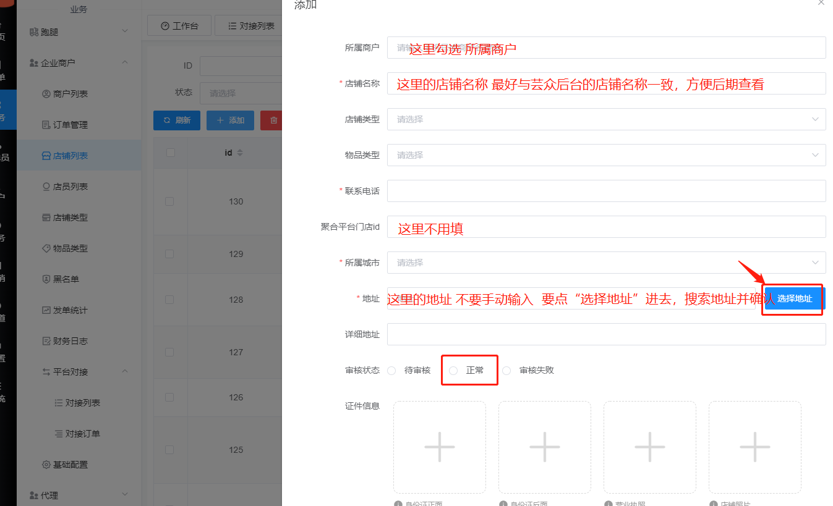Choose the 审核失败 radio option

tap(507, 370)
